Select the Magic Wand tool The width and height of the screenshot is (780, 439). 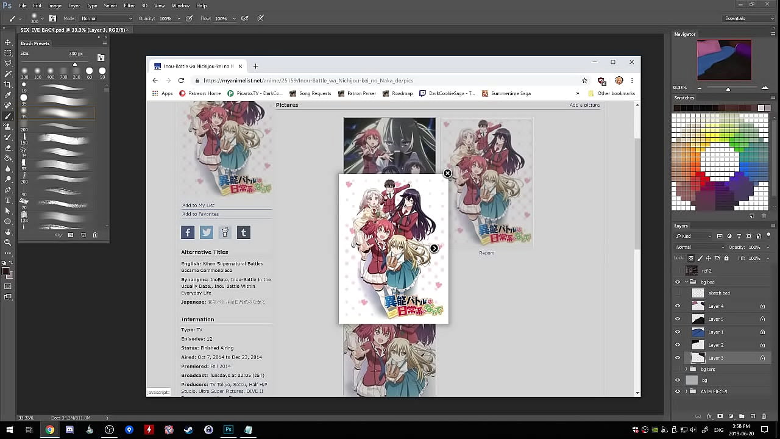click(8, 74)
